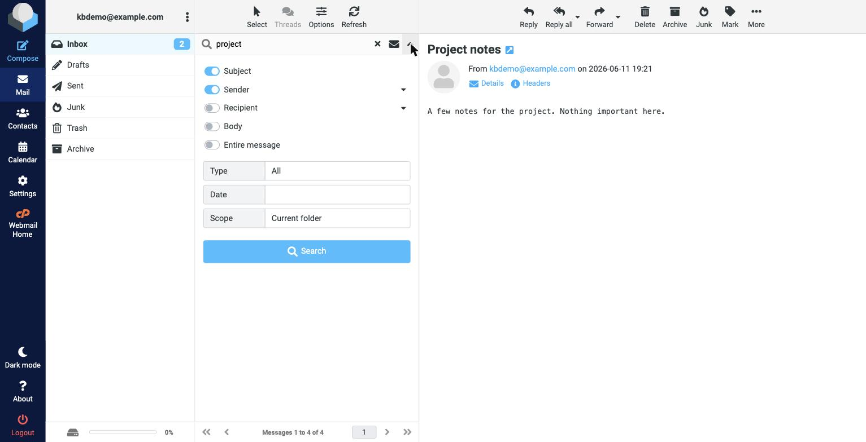Enable the Entire message switch

pyautogui.click(x=212, y=145)
